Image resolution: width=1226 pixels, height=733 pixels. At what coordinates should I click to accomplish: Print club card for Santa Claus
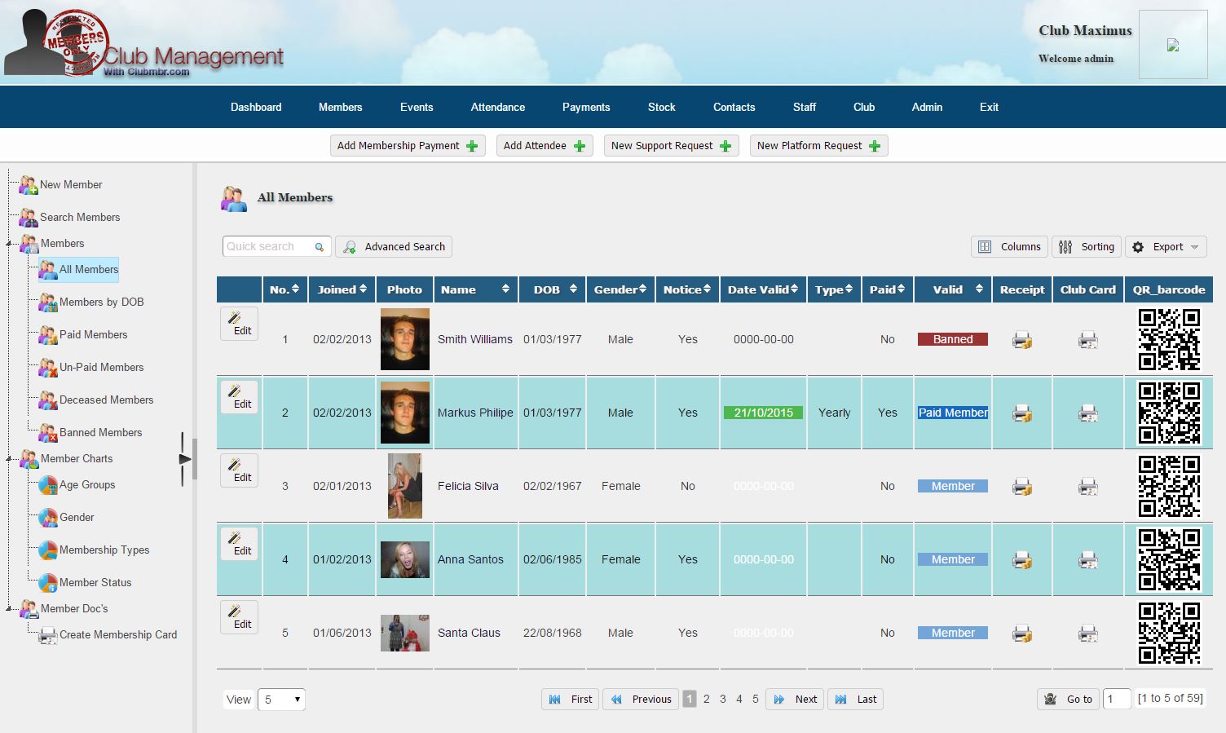(1088, 634)
